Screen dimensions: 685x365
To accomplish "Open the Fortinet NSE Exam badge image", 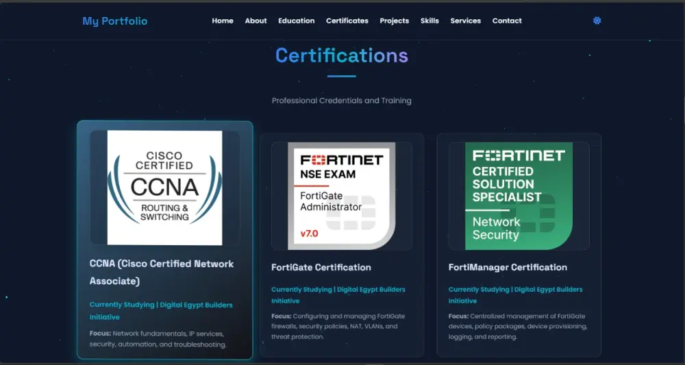I will pos(342,196).
